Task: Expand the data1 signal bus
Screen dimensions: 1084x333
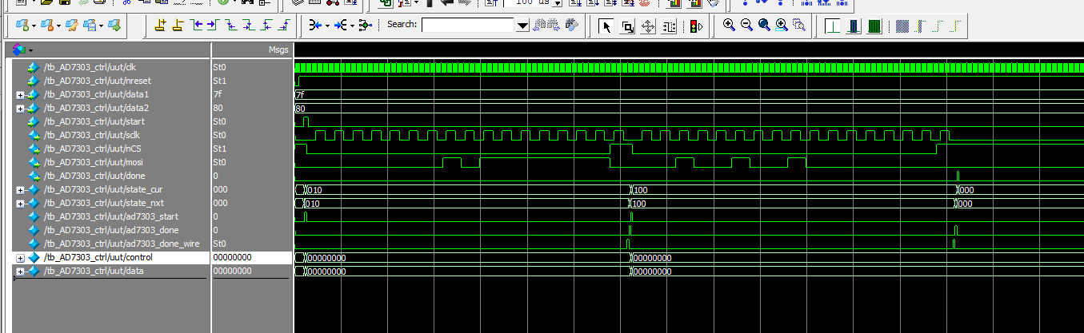Action: 20,94
